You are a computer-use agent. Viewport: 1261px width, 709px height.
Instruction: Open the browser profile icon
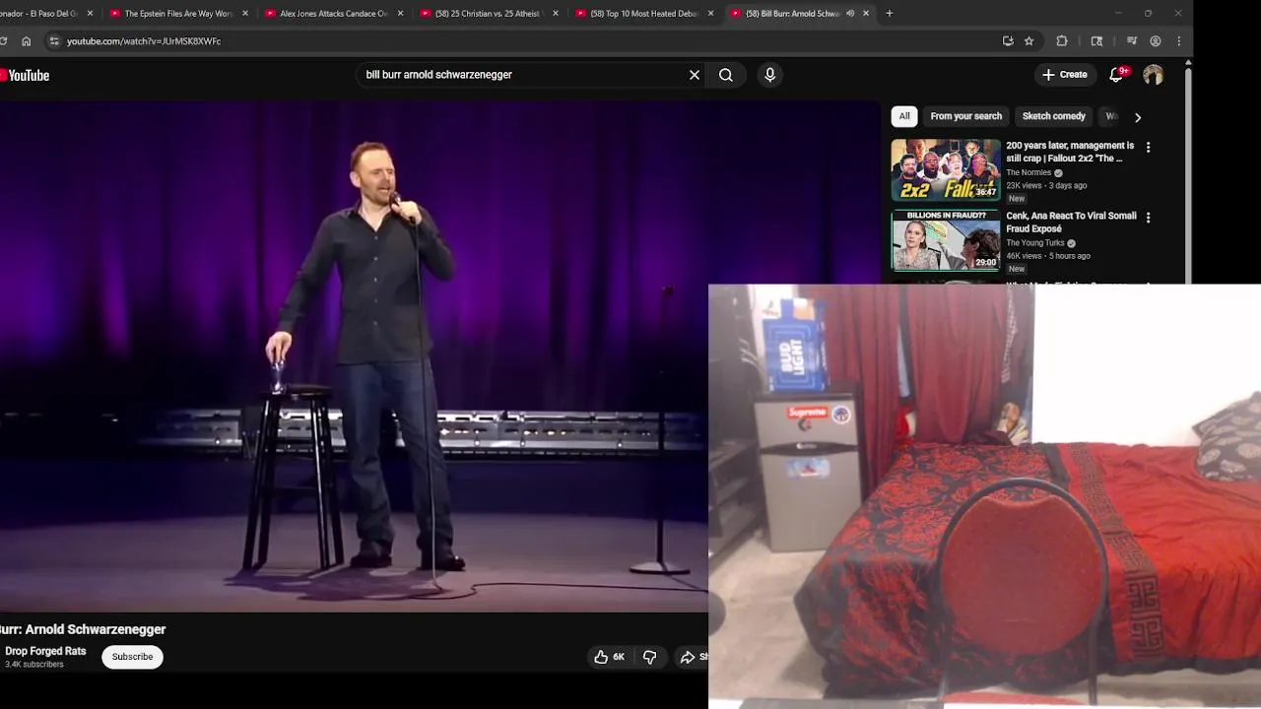(1156, 41)
